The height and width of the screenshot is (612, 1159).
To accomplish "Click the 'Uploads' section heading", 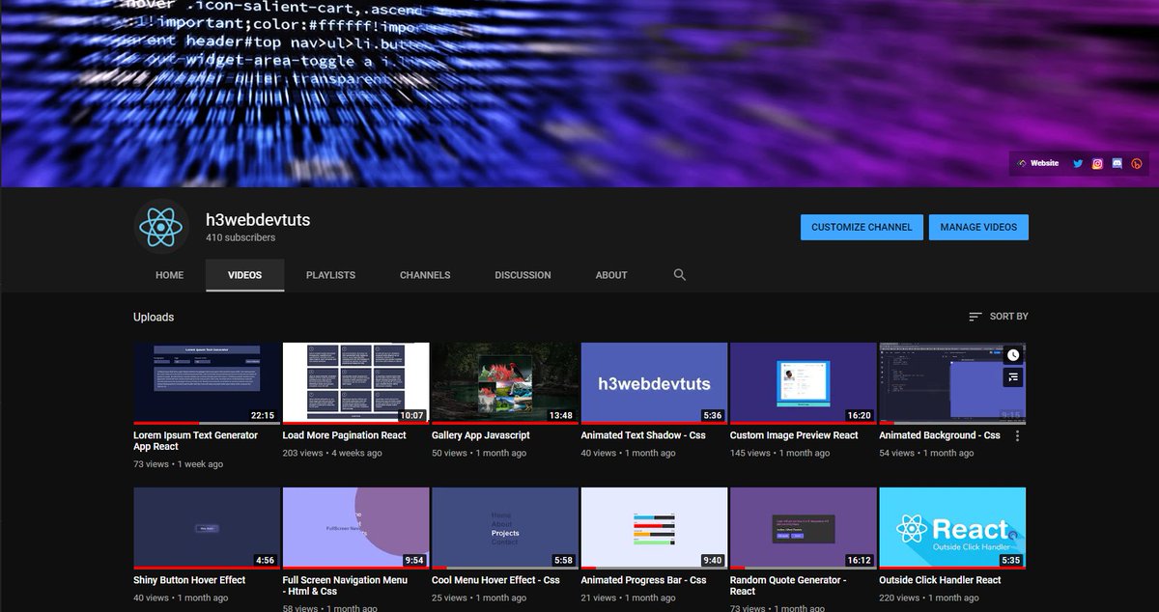I will [x=154, y=317].
